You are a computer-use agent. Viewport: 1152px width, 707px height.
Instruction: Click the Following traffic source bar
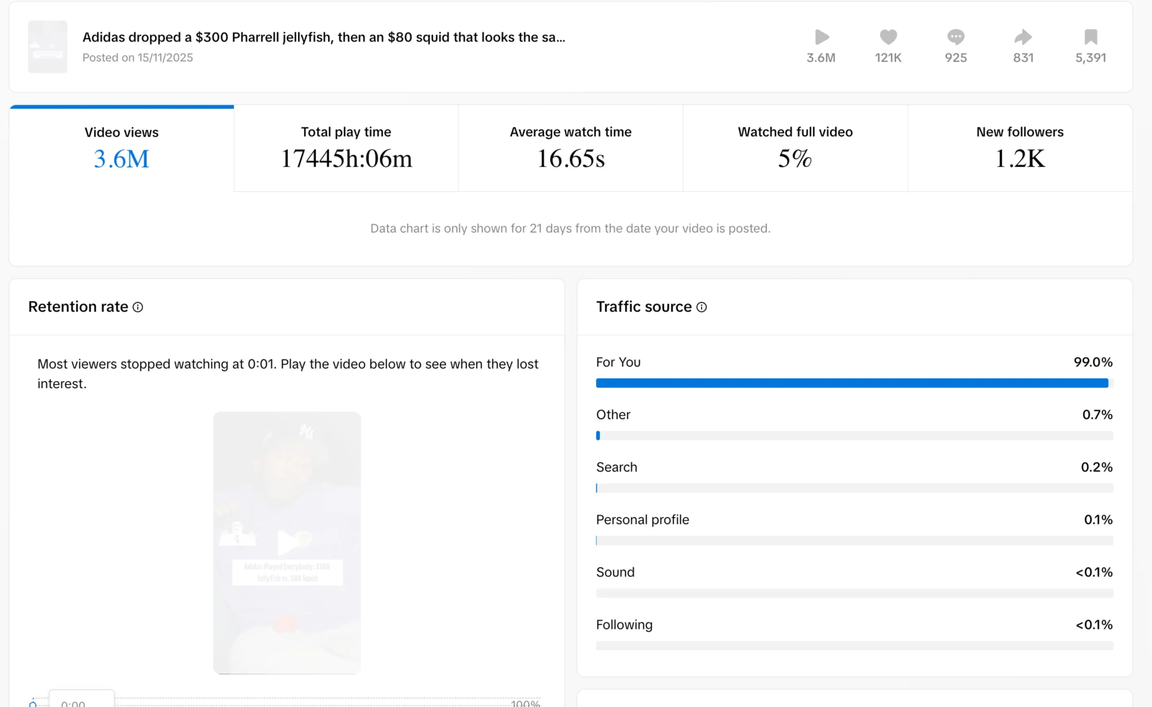point(854,646)
